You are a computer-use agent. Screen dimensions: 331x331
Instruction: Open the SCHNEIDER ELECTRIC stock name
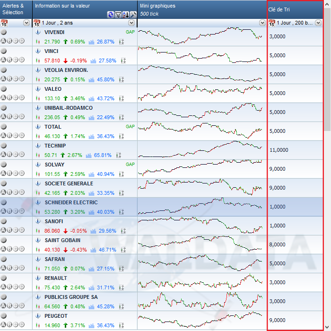tap(71, 202)
